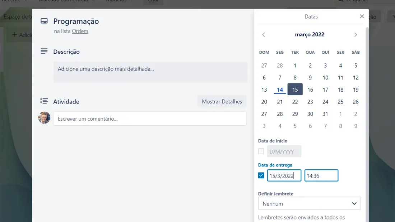Select March 19 in calendar
Viewport: 395px width, 222px height.
tap(355, 90)
